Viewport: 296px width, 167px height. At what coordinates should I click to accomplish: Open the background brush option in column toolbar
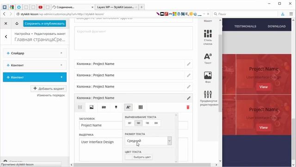point(116,107)
